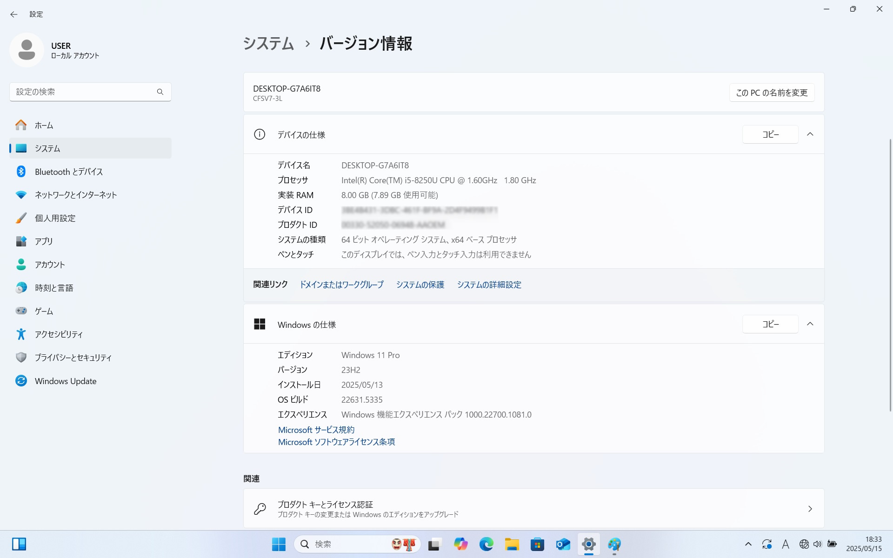Open the widgets panel on taskbar

pos(19,544)
